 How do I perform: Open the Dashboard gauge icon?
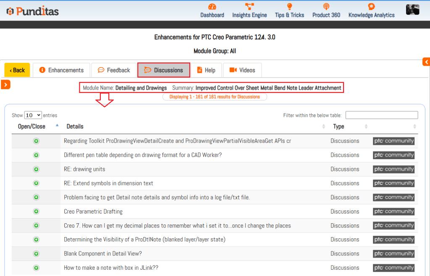click(212, 7)
